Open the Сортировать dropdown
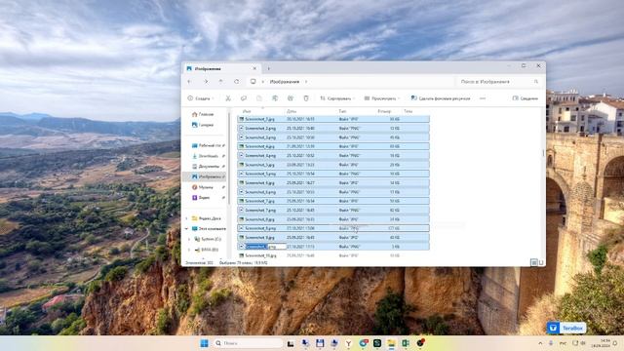This screenshot has height=351, width=624. tap(337, 98)
